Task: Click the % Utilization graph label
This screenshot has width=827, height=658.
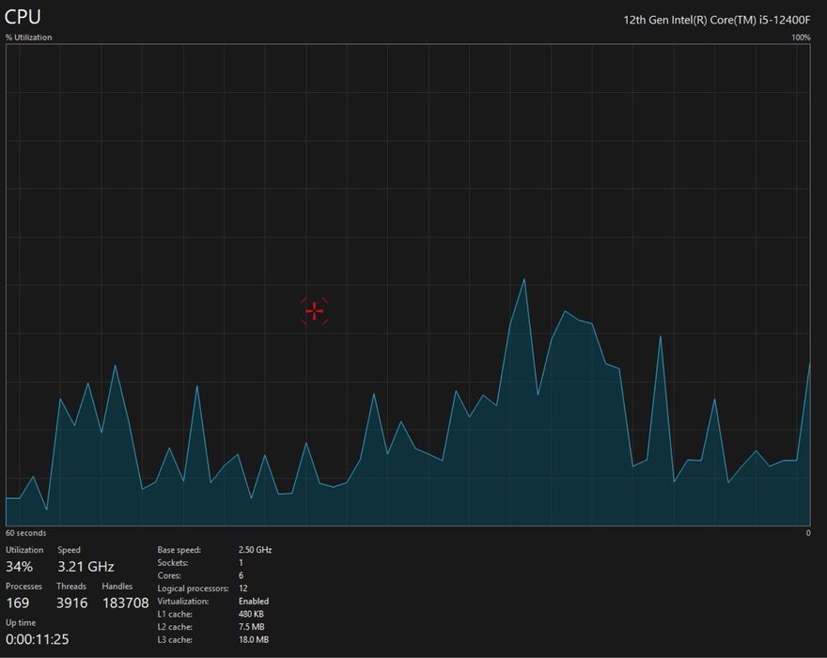Action: 29,38
